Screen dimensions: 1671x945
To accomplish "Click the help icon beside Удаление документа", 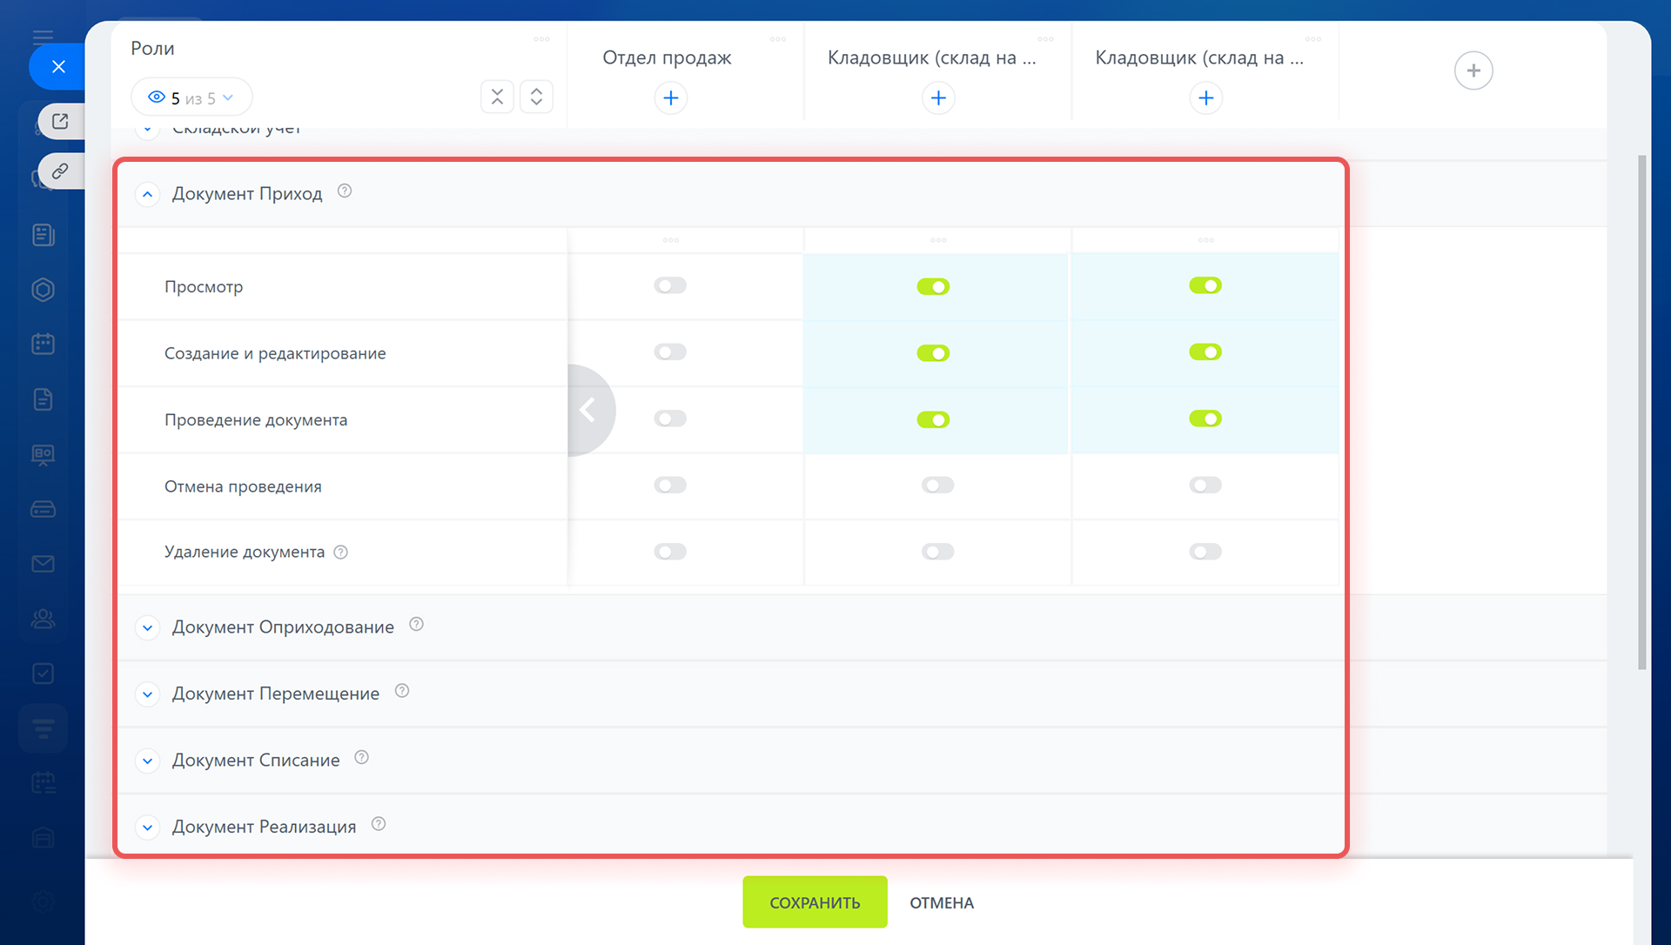I will click(341, 553).
